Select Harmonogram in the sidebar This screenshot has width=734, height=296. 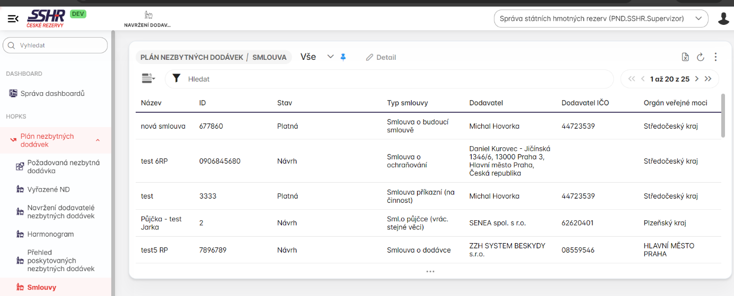[50, 234]
